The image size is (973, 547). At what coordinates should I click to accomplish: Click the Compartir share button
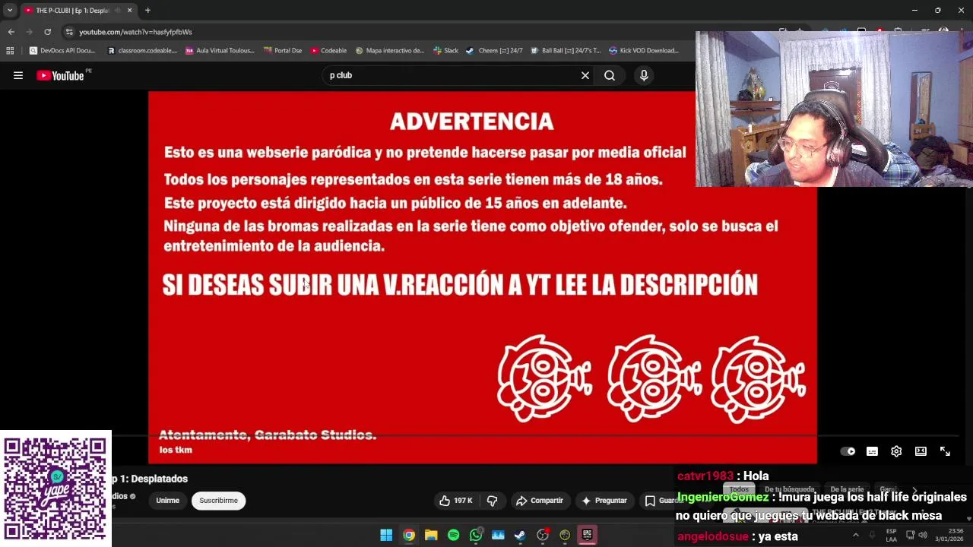(539, 501)
